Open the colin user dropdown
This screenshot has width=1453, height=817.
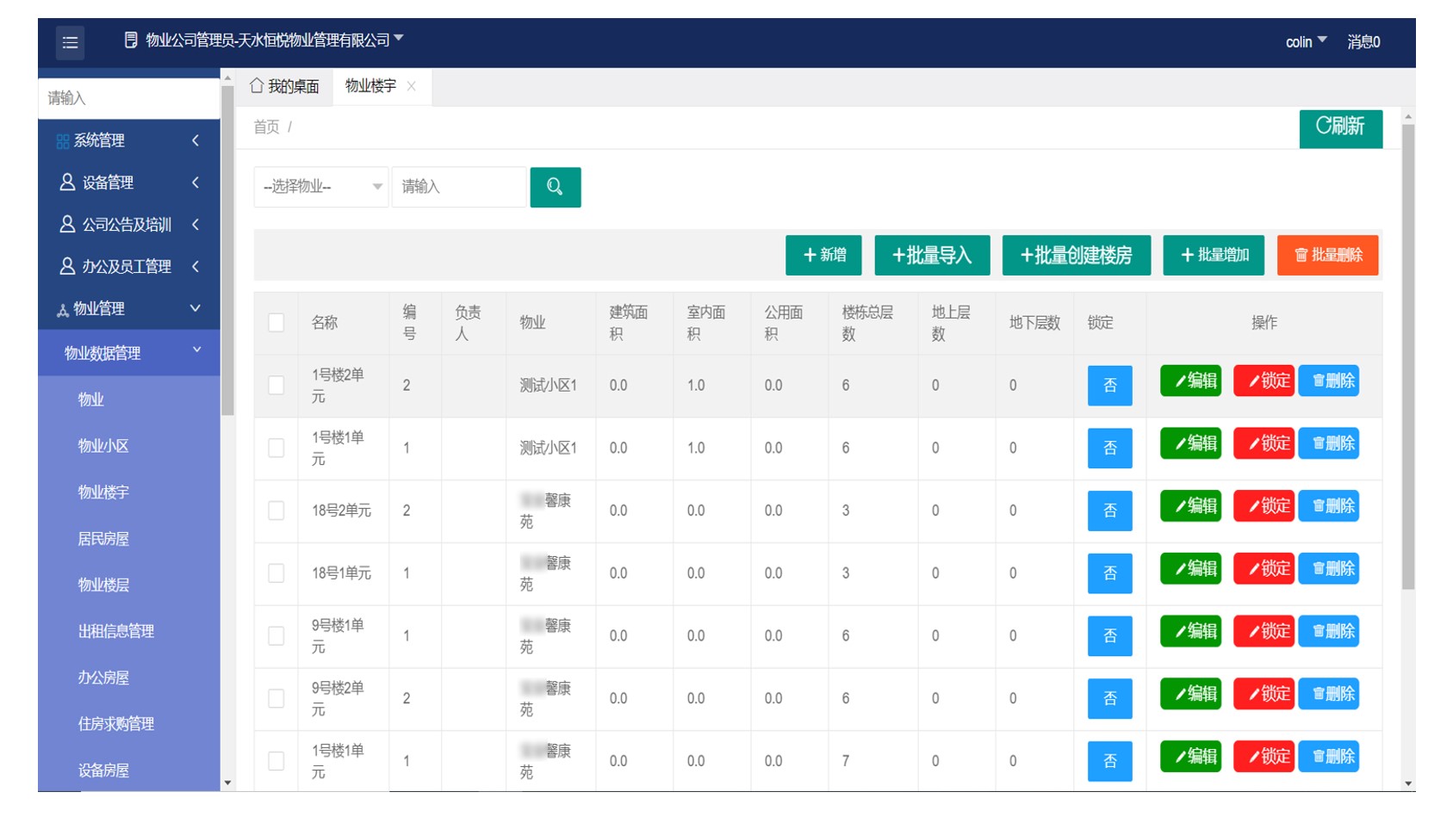(x=1305, y=41)
